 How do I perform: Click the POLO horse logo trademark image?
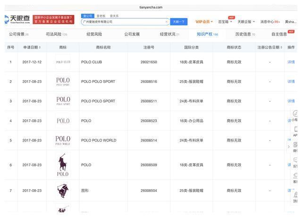(63, 165)
